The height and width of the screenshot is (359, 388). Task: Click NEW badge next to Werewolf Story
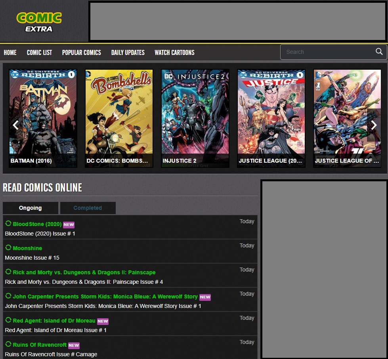[x=205, y=297]
